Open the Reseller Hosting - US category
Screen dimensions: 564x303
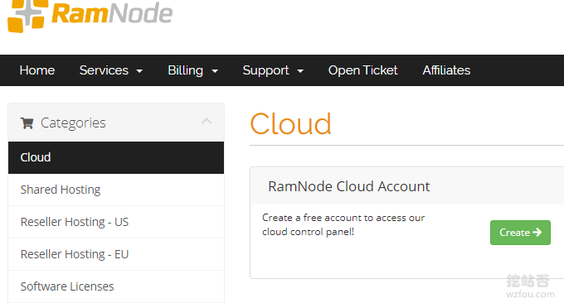click(x=116, y=222)
